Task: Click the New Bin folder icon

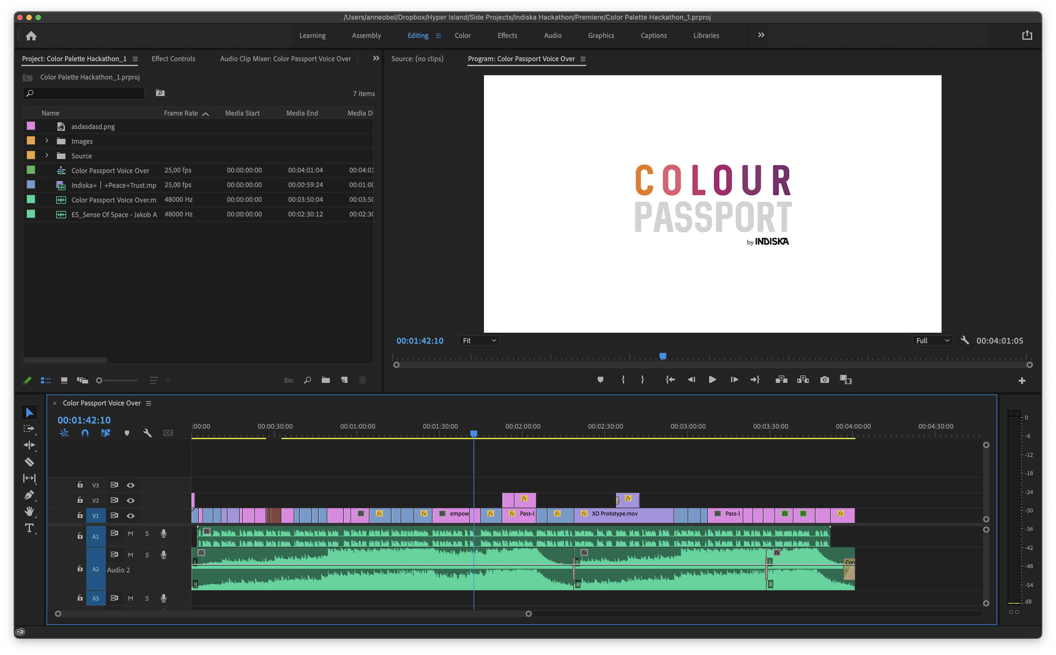Action: 325,380
